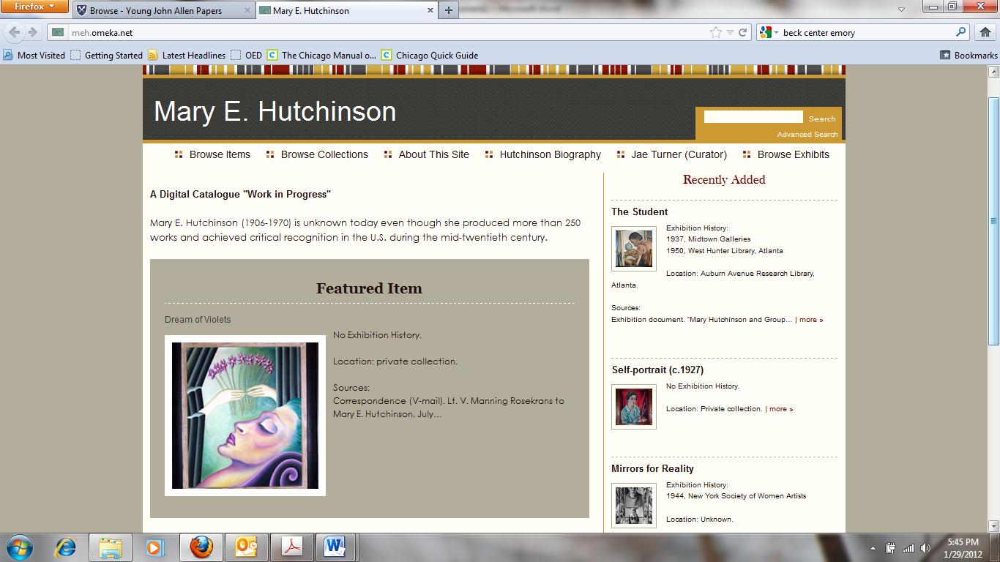1000x562 pixels.
Task: Switch to Browse - Young John Allen Papers tab
Action: click(156, 11)
